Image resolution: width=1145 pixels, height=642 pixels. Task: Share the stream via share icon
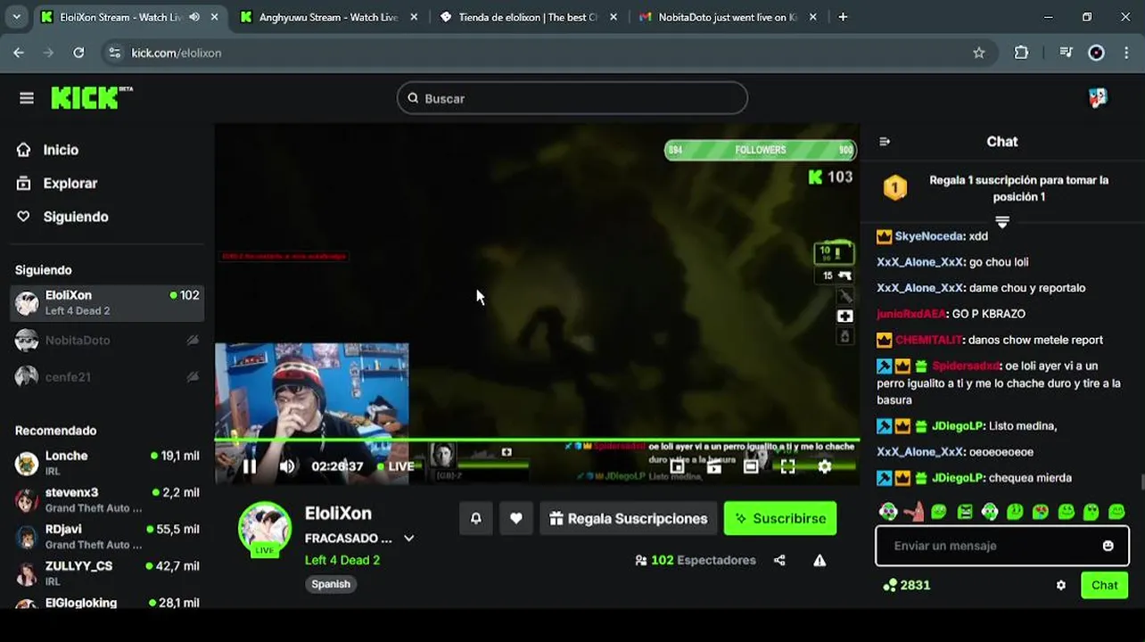779,560
